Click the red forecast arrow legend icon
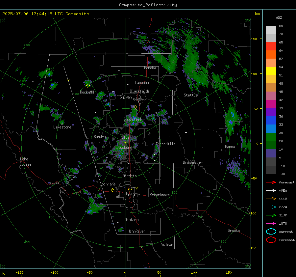296x277 pixels. coord(271,182)
